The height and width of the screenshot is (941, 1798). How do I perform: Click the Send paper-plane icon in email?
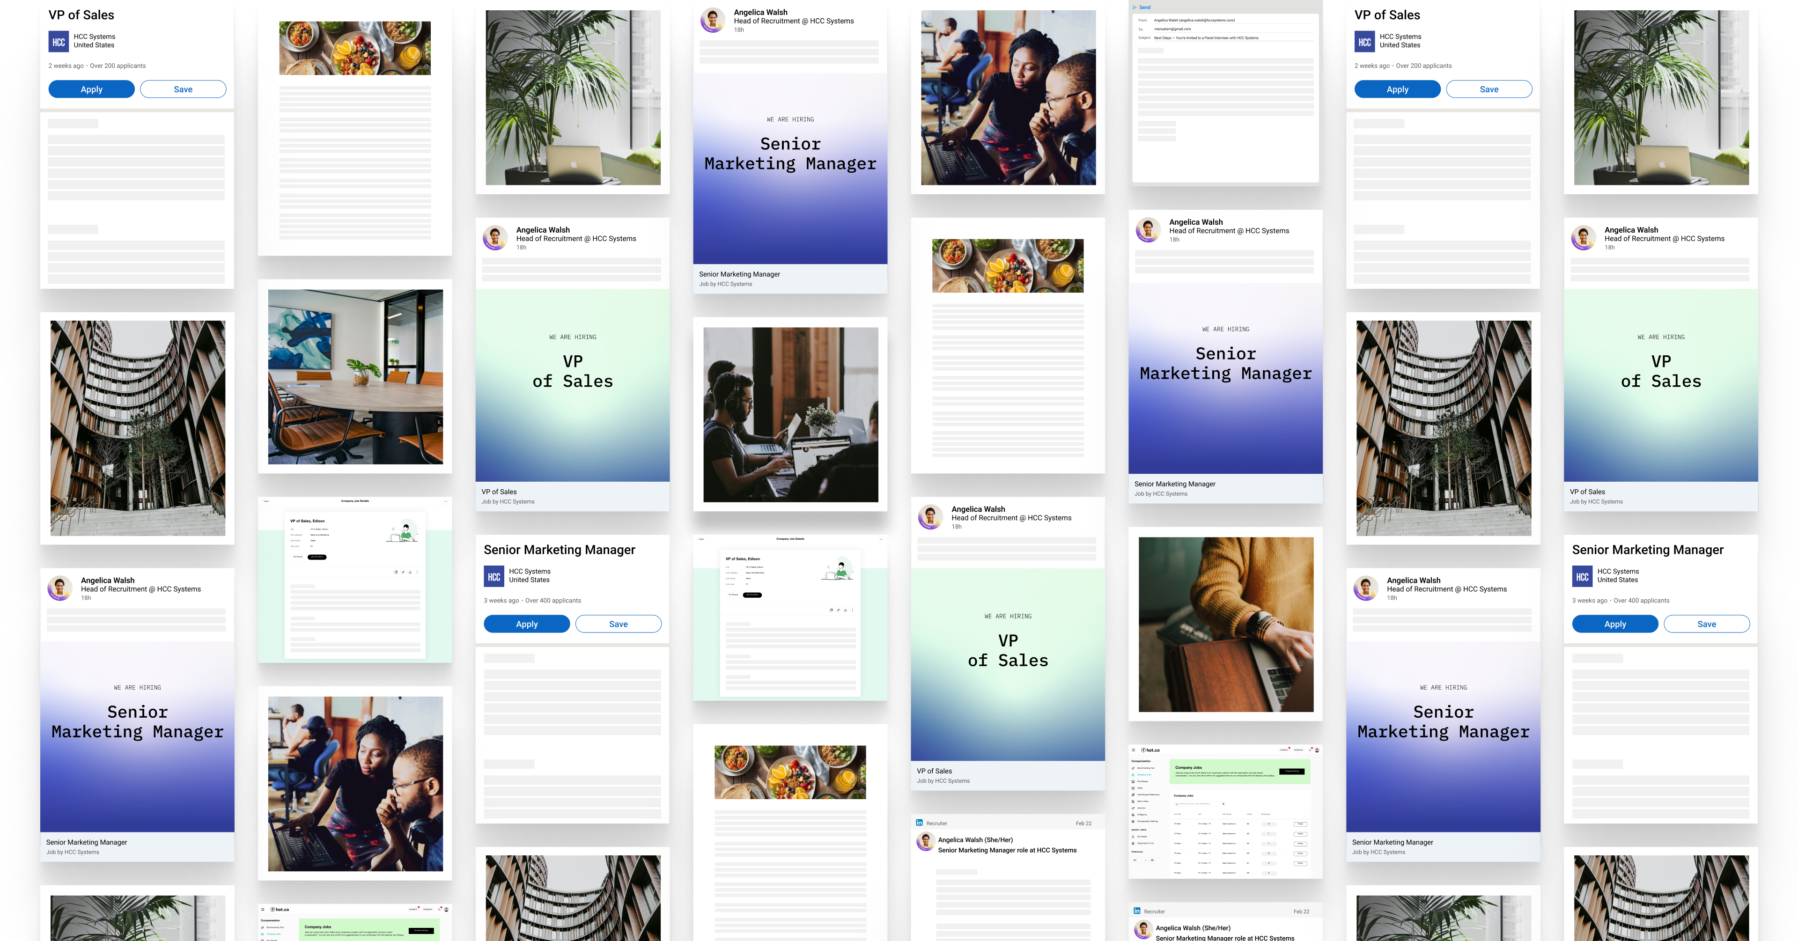1135,7
